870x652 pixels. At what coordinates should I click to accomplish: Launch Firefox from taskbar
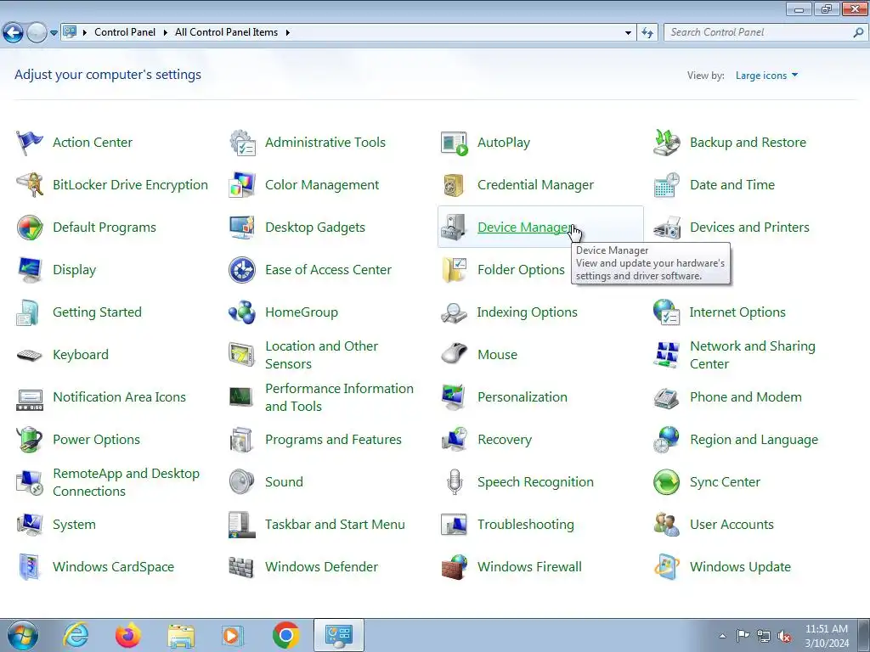point(128,635)
